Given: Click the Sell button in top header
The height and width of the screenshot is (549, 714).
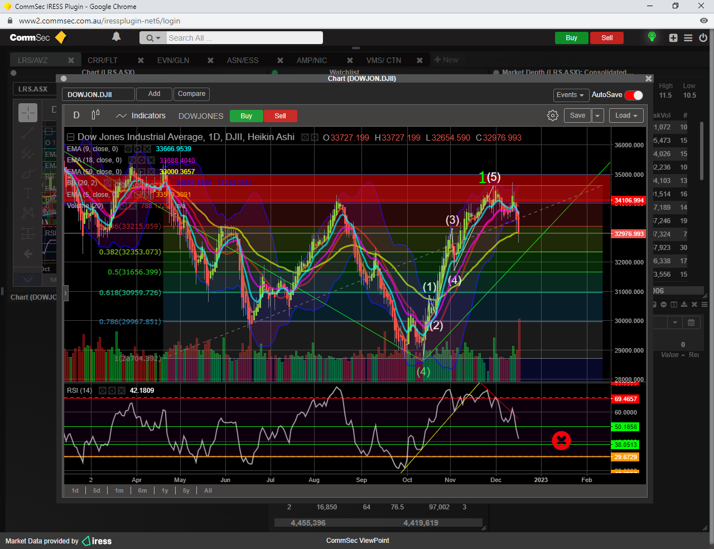Looking at the screenshot, I should click(607, 38).
